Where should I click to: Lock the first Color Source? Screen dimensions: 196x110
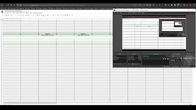pyautogui.click(x=141, y=56)
